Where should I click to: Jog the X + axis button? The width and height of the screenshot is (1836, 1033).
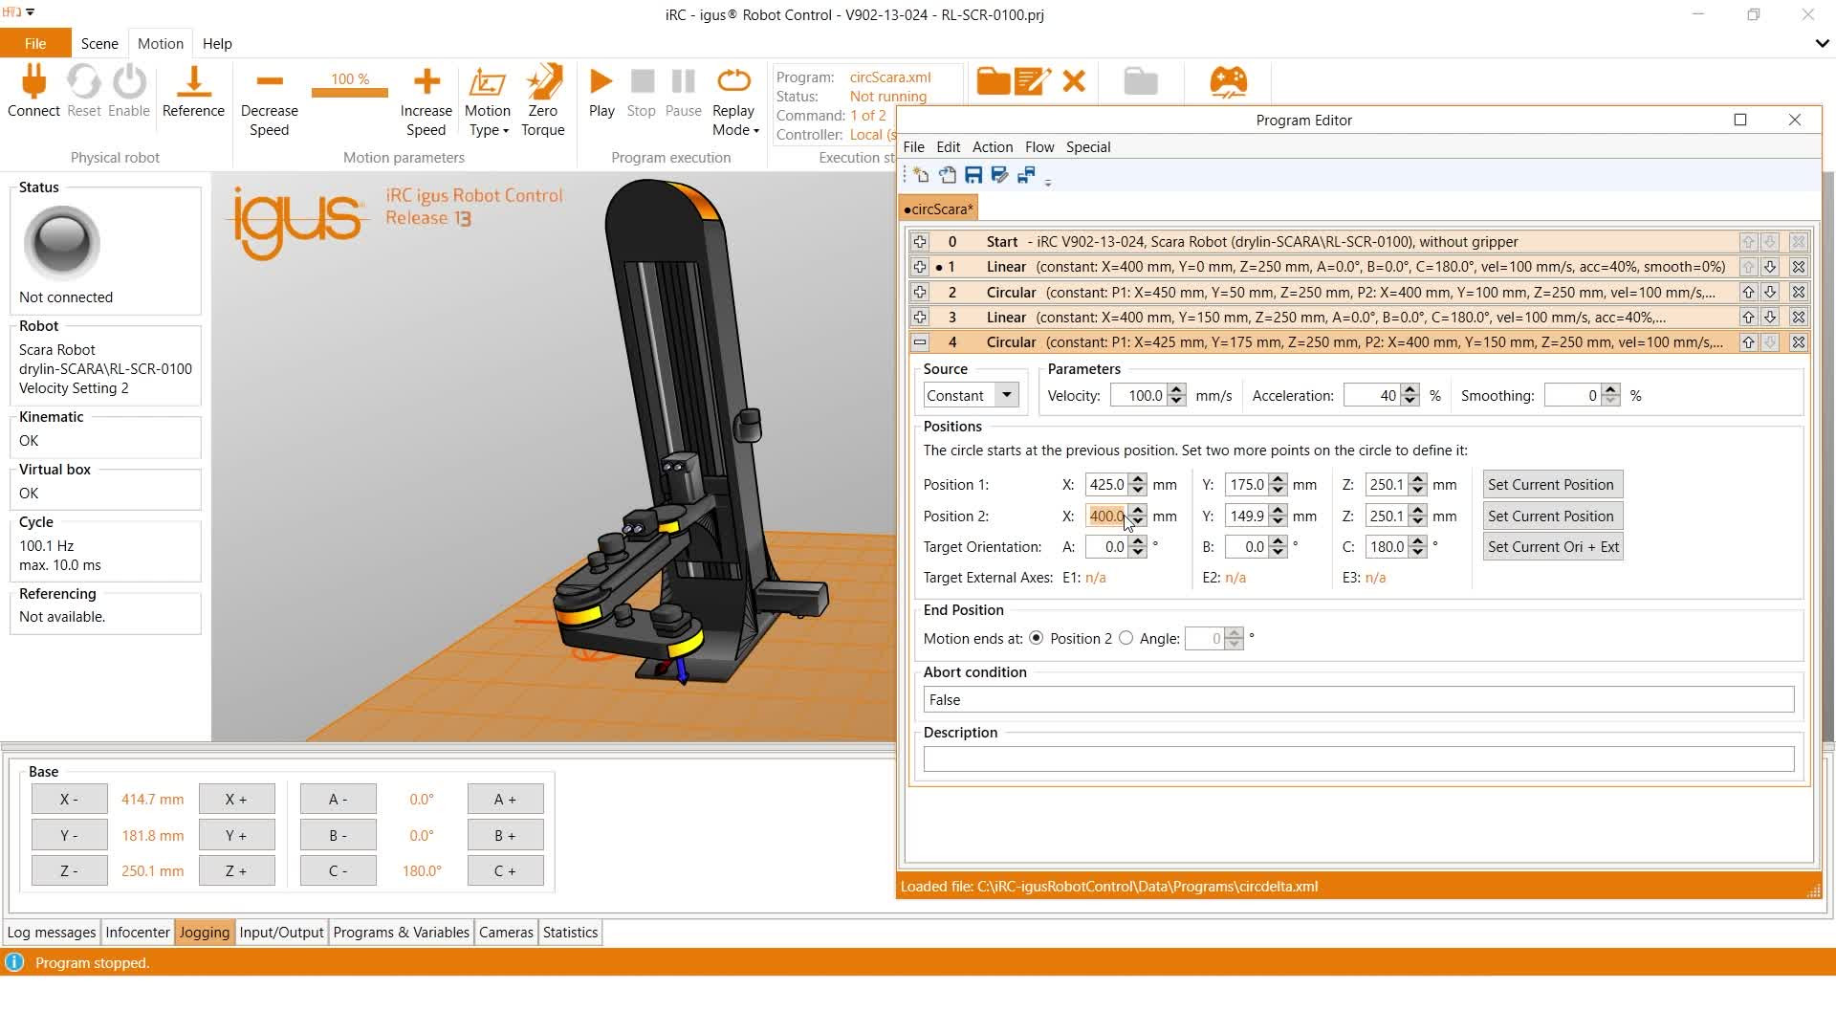tap(236, 800)
